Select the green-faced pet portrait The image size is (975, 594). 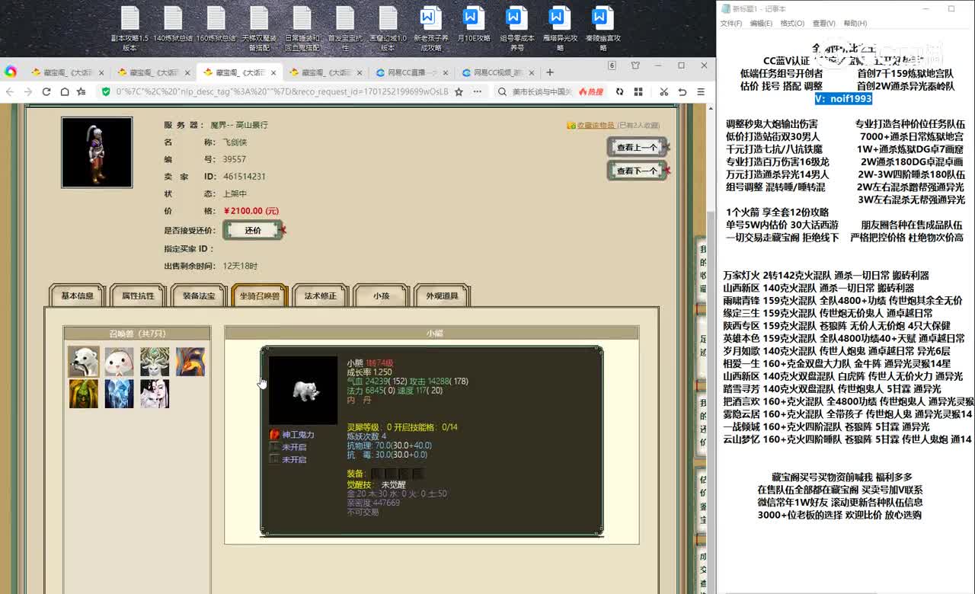[x=83, y=393]
